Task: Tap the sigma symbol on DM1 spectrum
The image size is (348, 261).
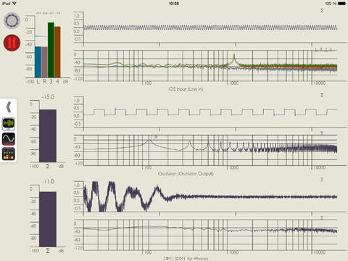Action: pyautogui.click(x=322, y=217)
